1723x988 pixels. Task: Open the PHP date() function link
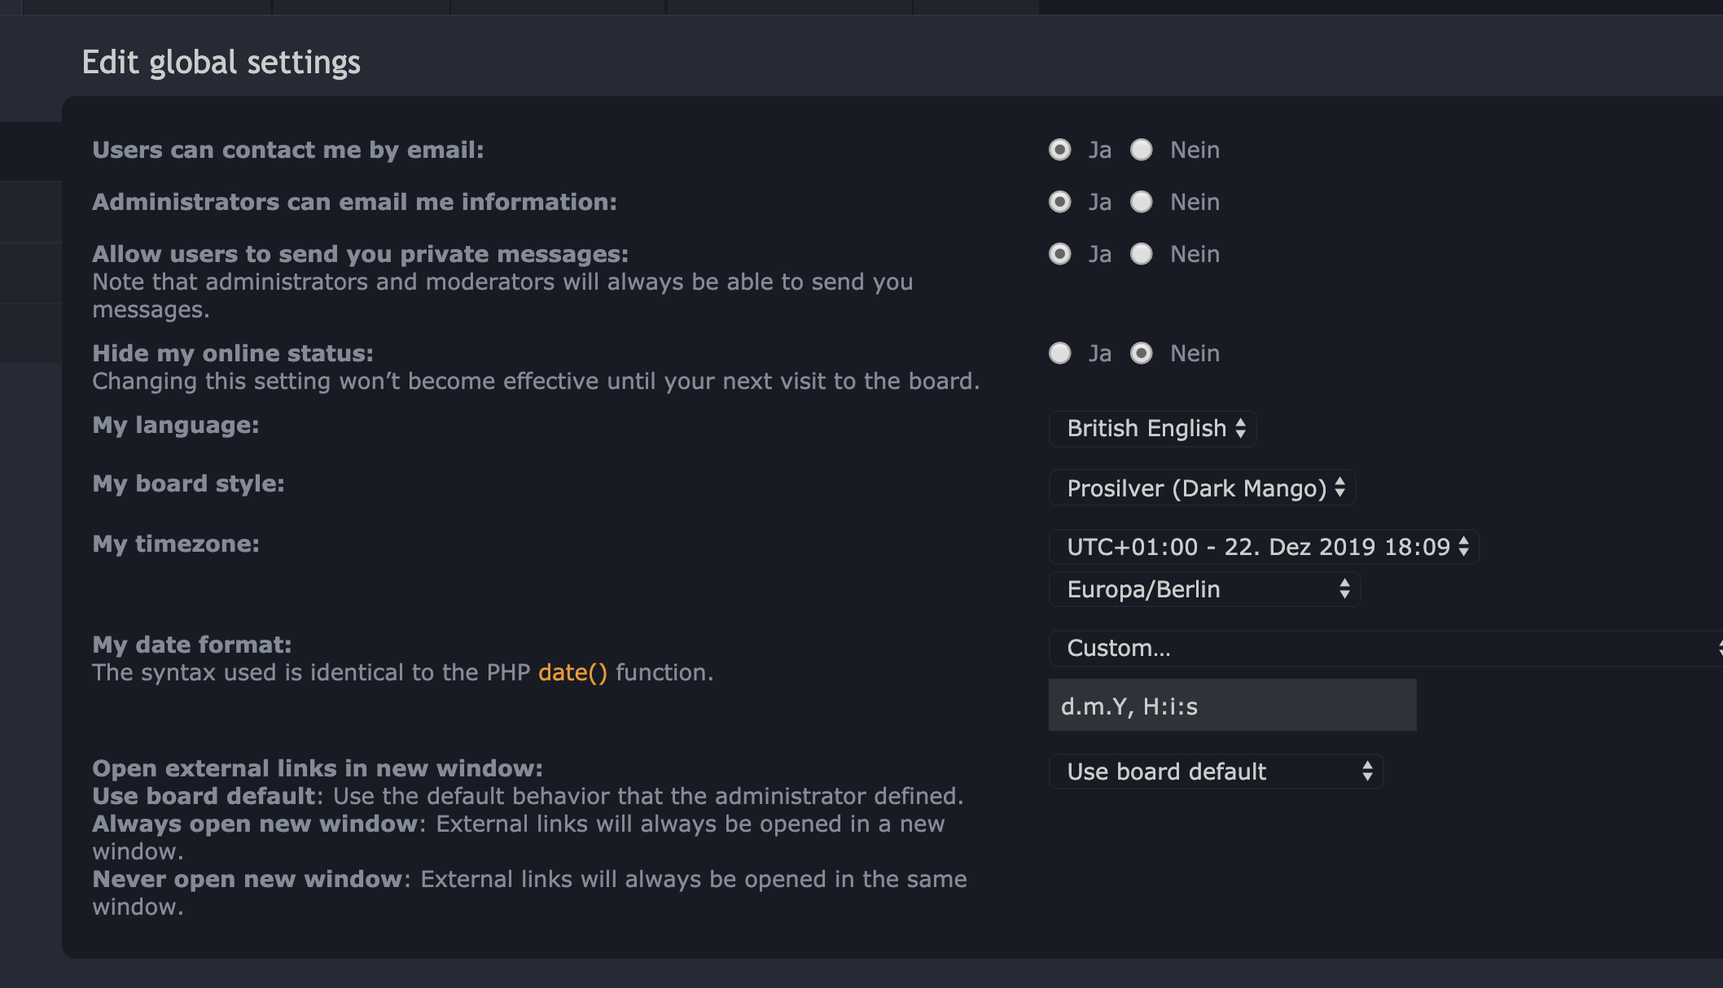pyautogui.click(x=572, y=673)
